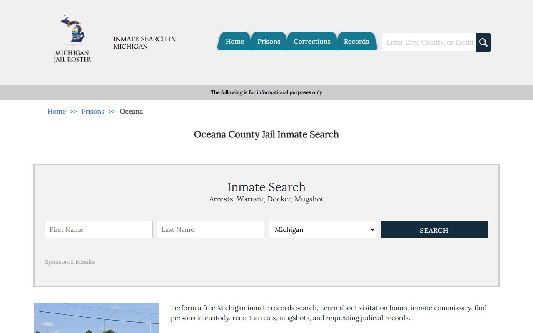Click the Arrests, Warrant, Docket, Mugshot subtitle

[x=266, y=199]
